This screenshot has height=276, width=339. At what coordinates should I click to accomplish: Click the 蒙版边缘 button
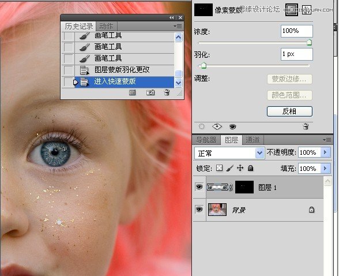(x=289, y=79)
